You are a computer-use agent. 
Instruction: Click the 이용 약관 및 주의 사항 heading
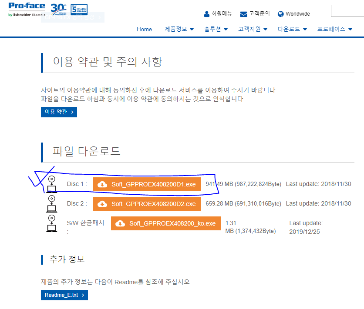pos(108,62)
